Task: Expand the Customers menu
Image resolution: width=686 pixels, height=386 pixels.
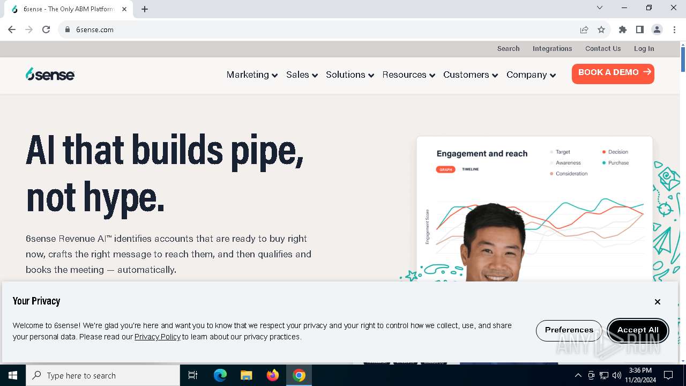Action: pyautogui.click(x=471, y=75)
